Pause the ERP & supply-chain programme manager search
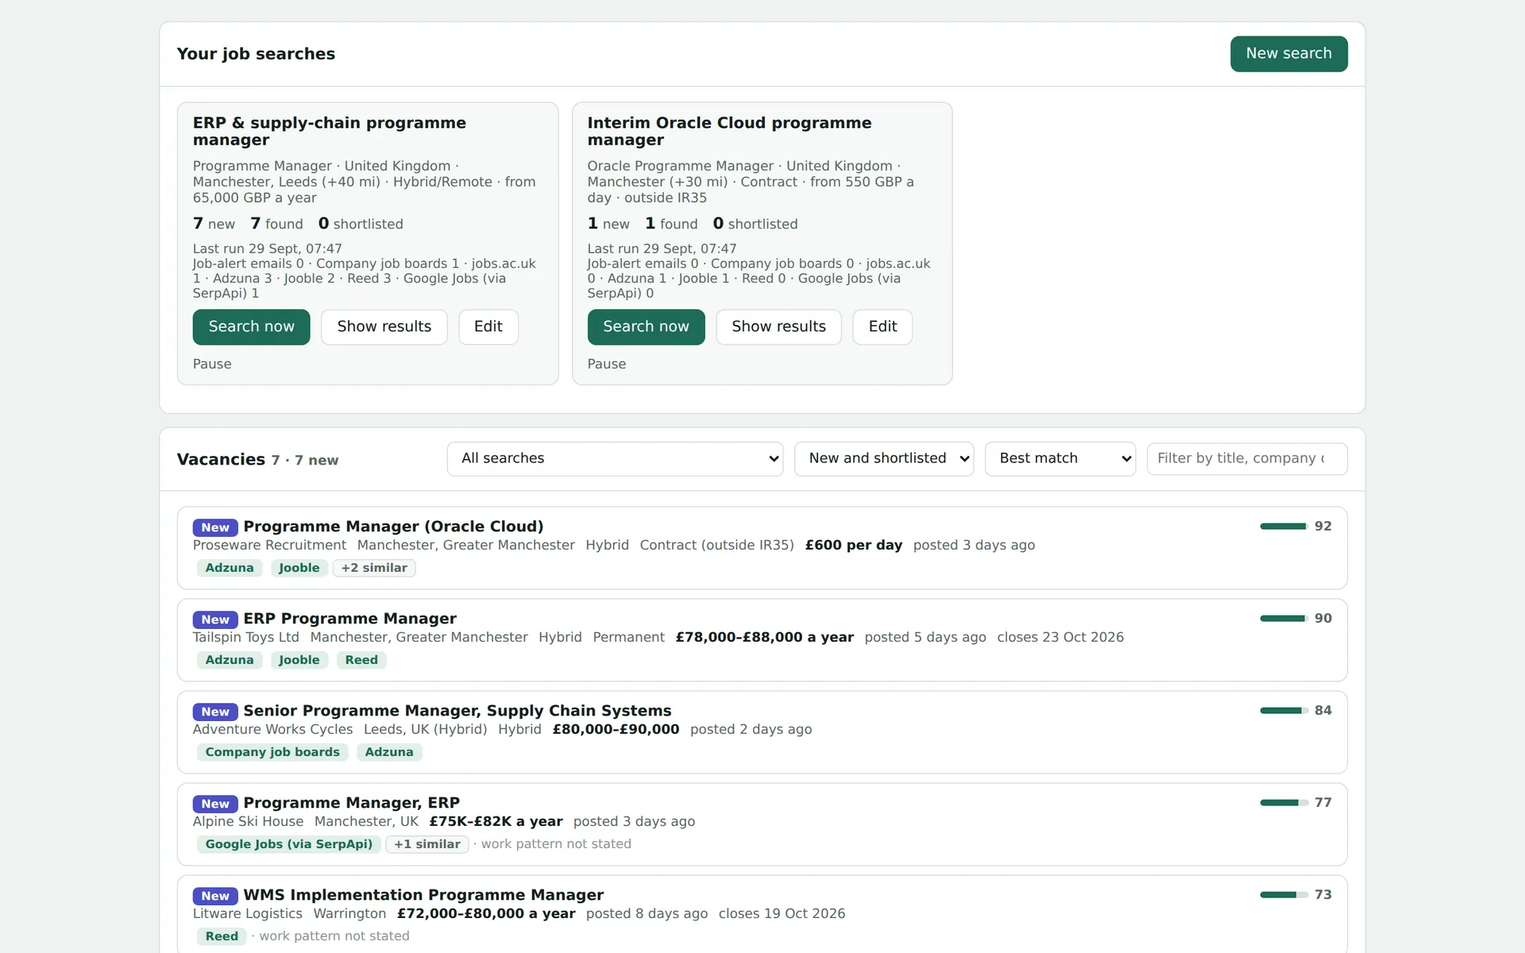1525x953 pixels. pos(212,364)
